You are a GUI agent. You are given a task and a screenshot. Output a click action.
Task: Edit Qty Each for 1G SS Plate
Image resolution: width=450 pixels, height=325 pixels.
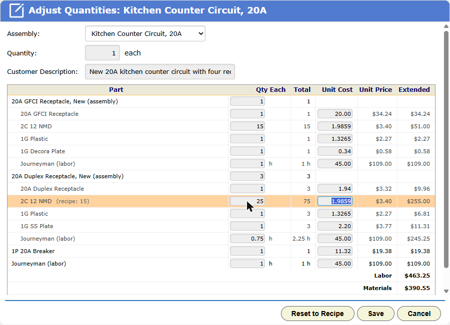[247, 226]
